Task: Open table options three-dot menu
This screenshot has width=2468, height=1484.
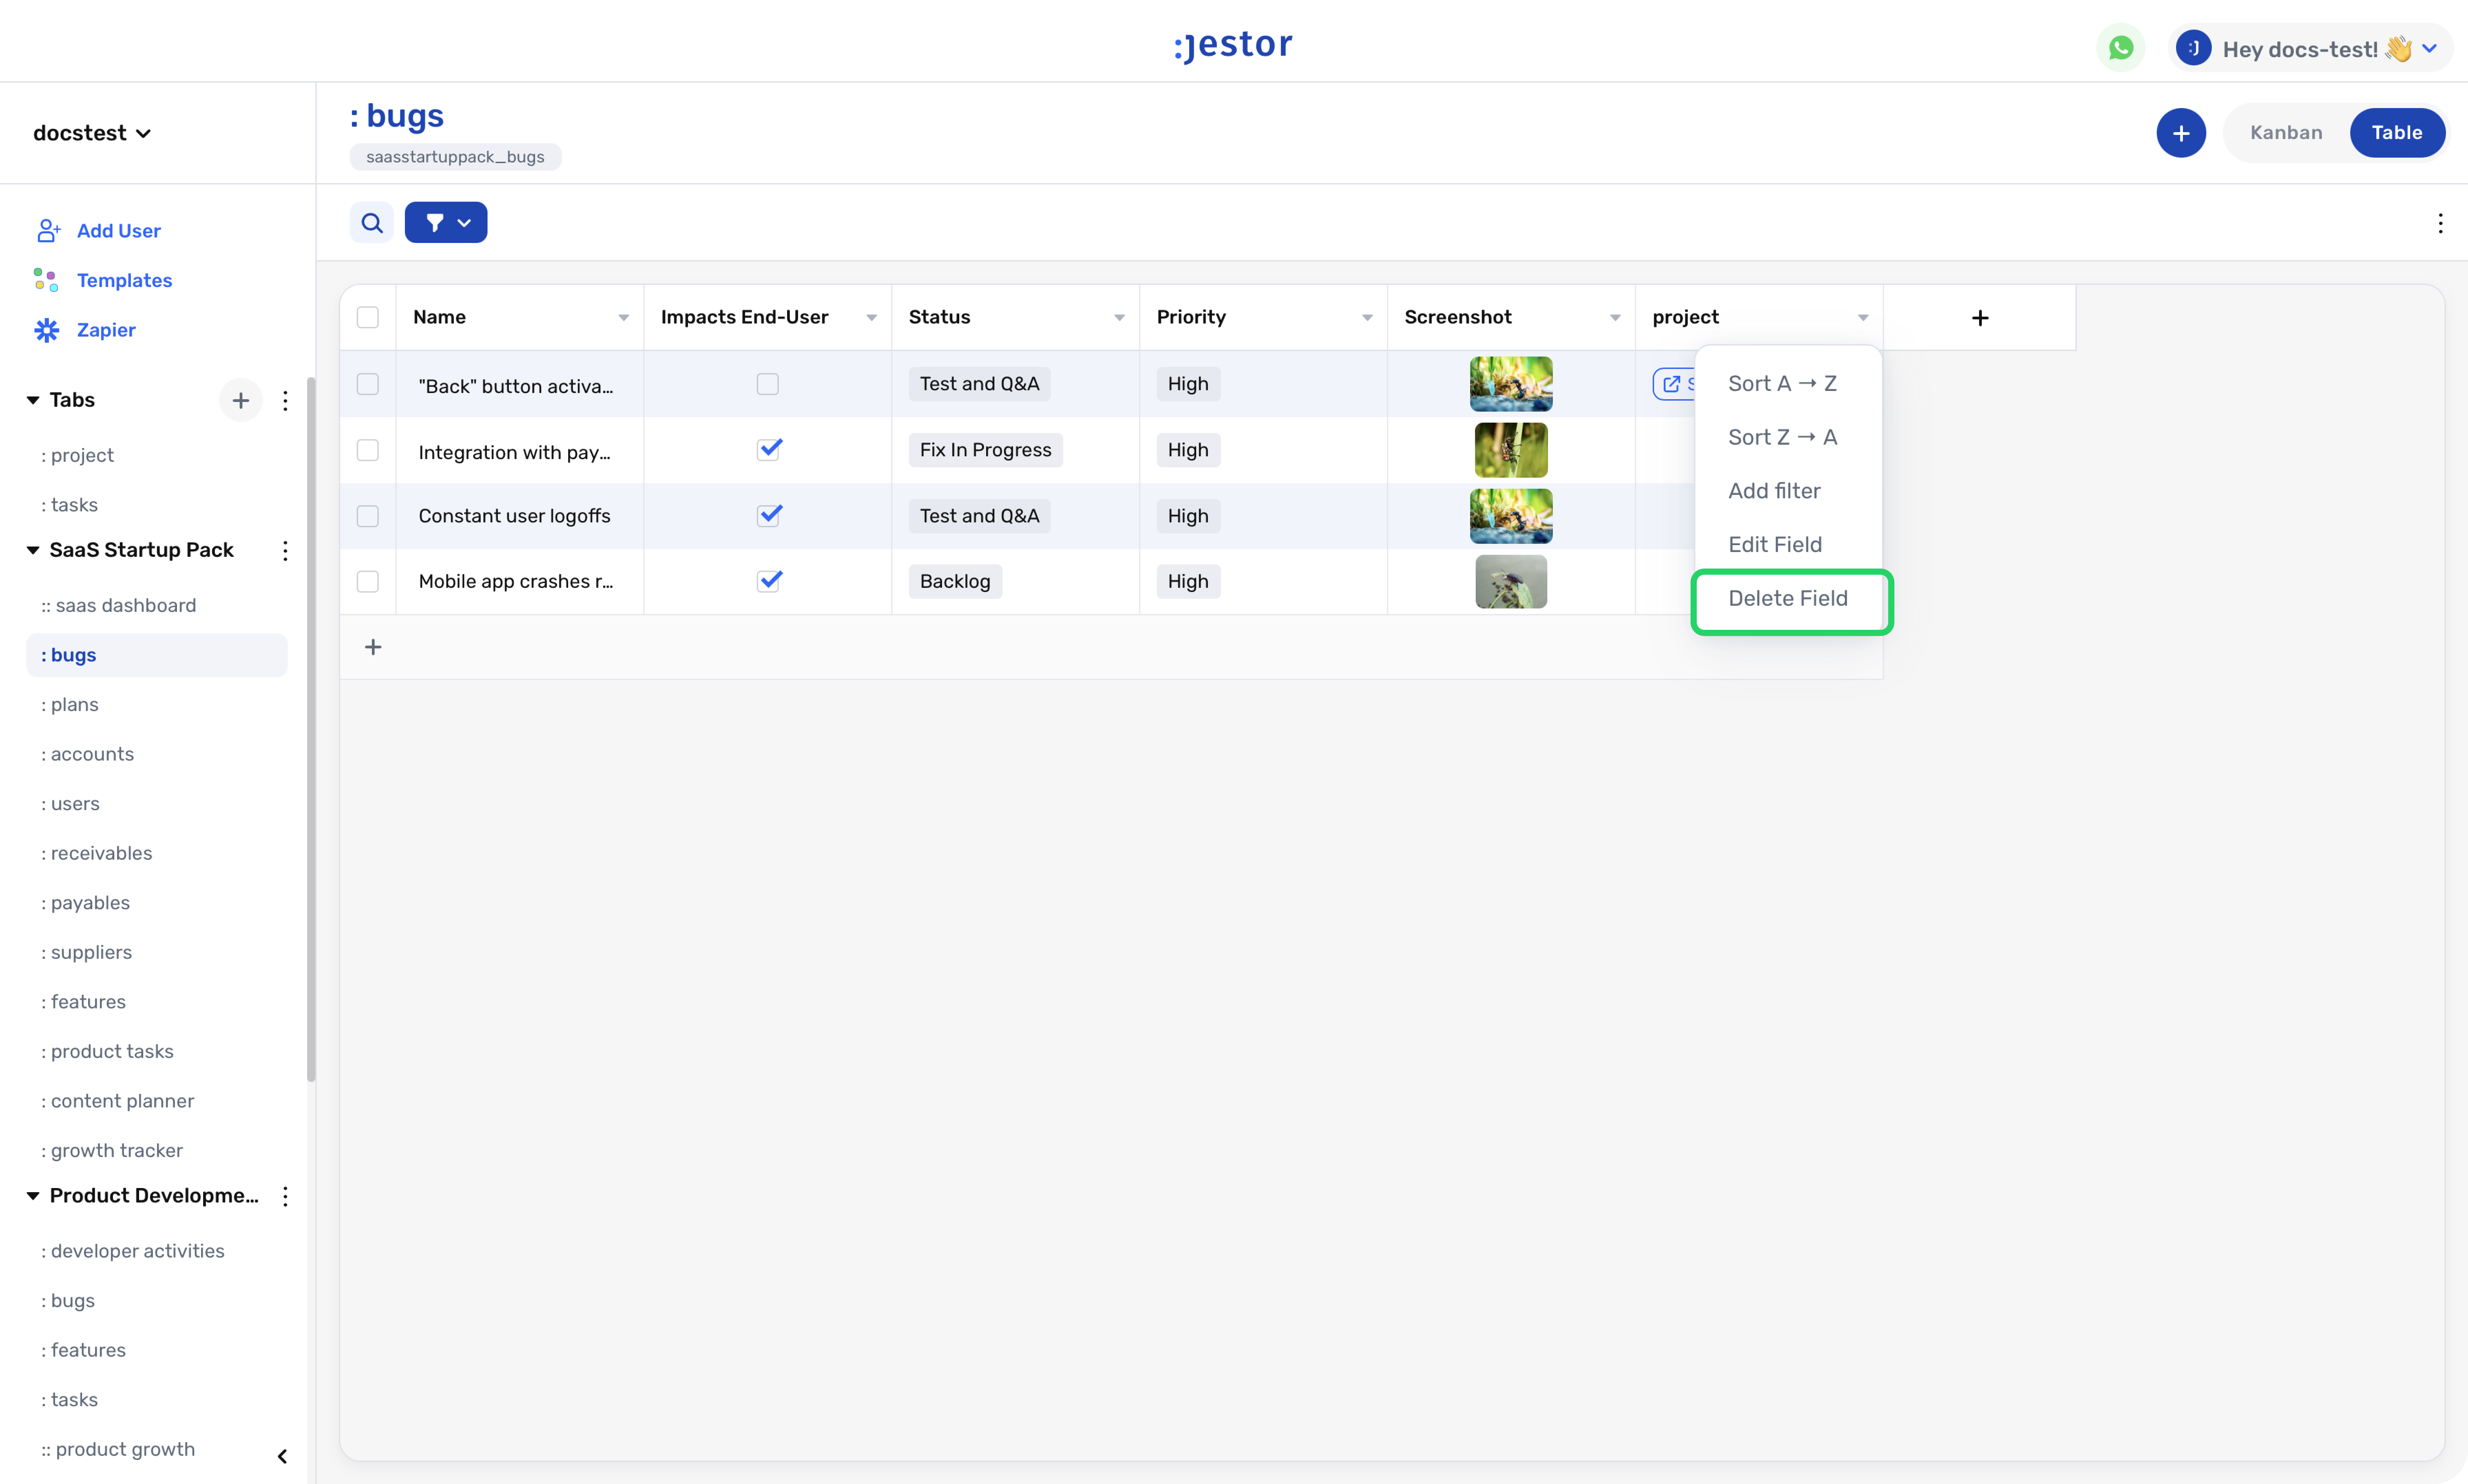Action: [2440, 223]
